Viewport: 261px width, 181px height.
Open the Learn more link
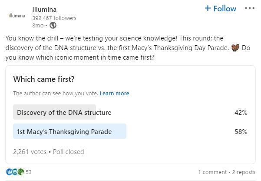[114, 93]
